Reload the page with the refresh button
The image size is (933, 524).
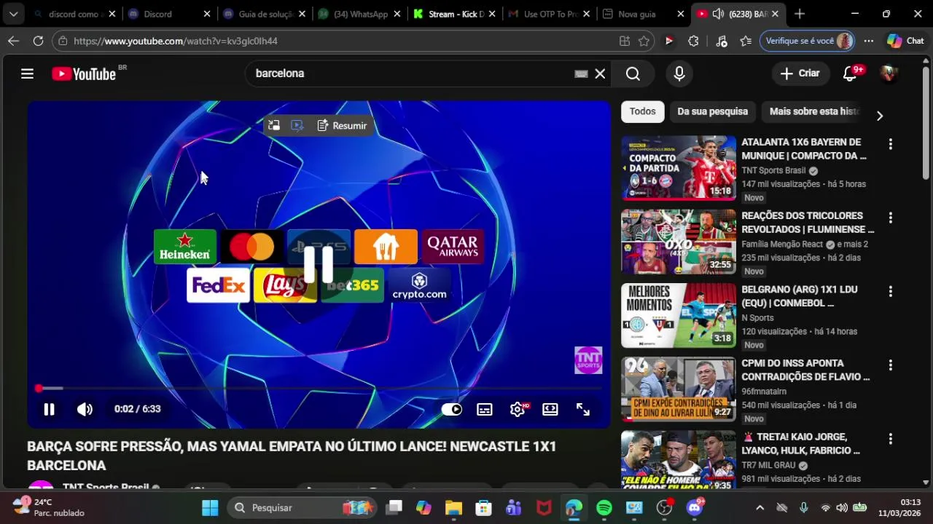[38, 41]
